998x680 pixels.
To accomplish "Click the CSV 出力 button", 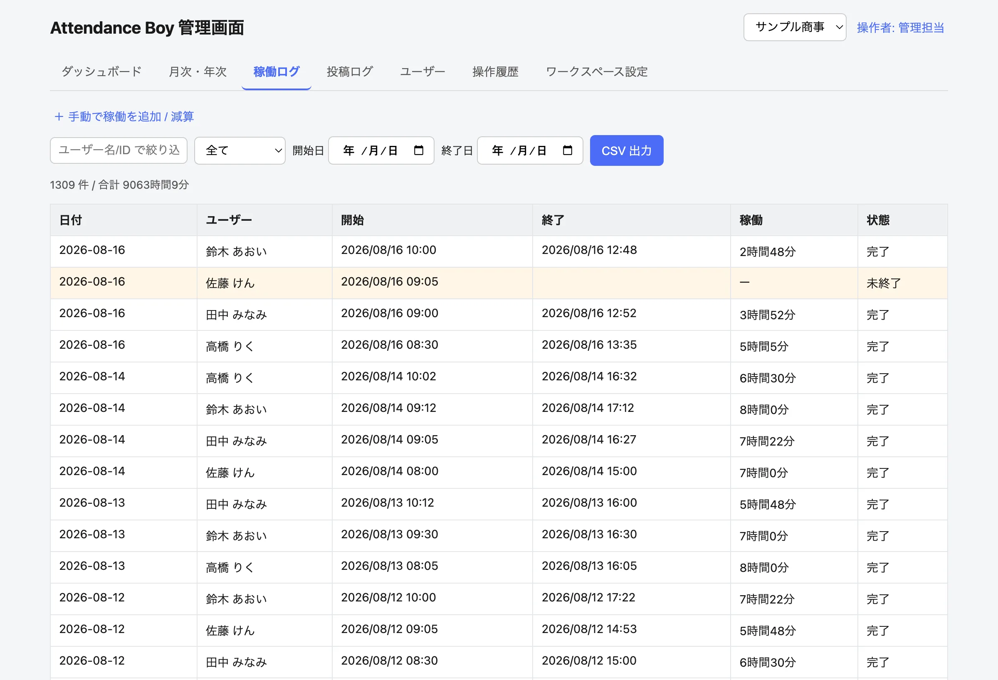I will click(627, 151).
